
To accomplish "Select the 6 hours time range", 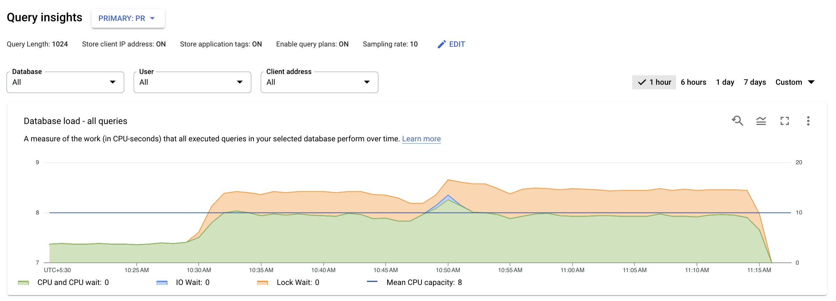I will click(693, 82).
